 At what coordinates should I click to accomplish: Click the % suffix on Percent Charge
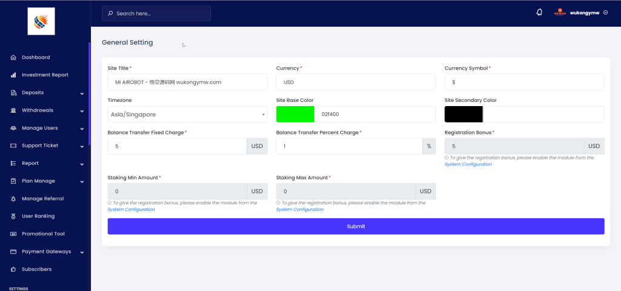[x=429, y=146]
